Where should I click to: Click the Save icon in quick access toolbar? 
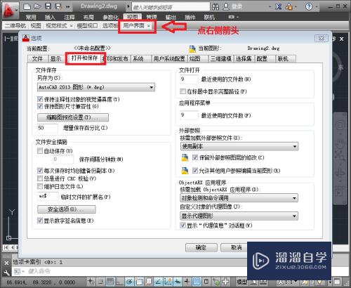48,6
